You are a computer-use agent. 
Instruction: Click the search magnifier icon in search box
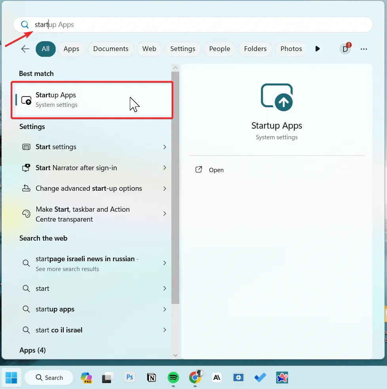point(25,25)
